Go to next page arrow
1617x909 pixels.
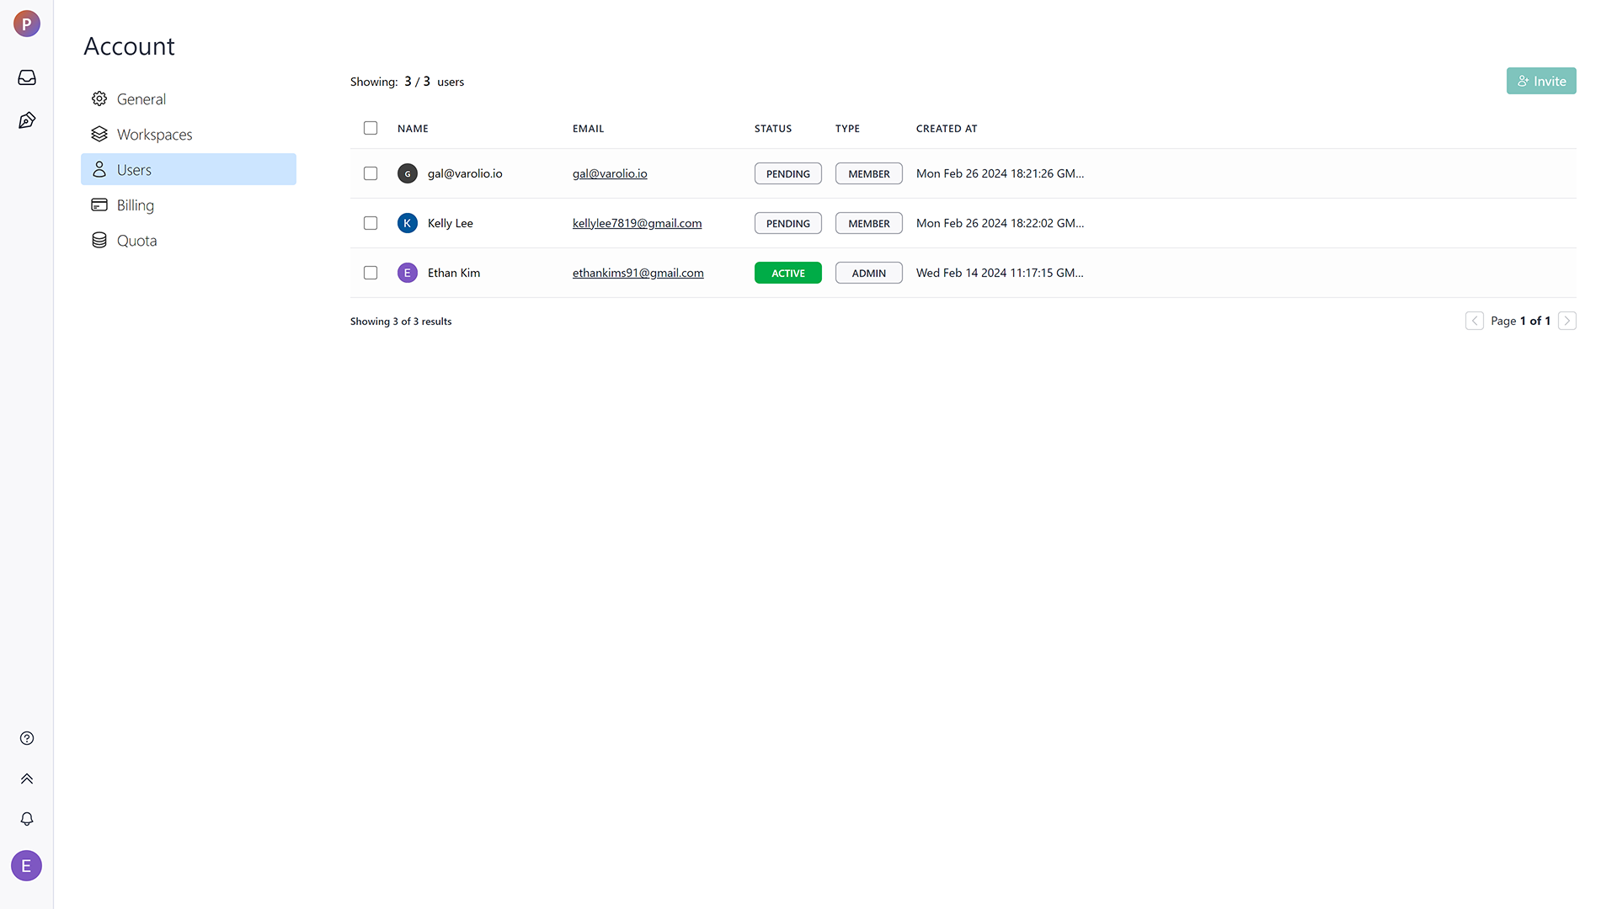tap(1566, 321)
